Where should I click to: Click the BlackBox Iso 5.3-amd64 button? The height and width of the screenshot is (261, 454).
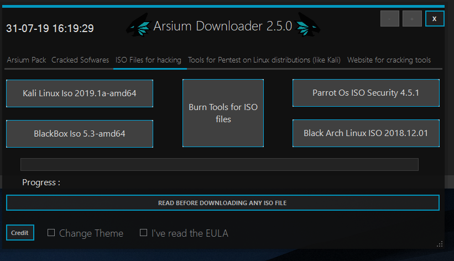pyautogui.click(x=80, y=134)
